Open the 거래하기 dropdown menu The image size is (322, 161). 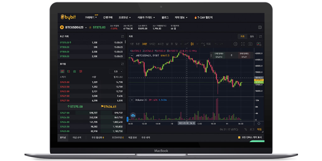(91, 18)
